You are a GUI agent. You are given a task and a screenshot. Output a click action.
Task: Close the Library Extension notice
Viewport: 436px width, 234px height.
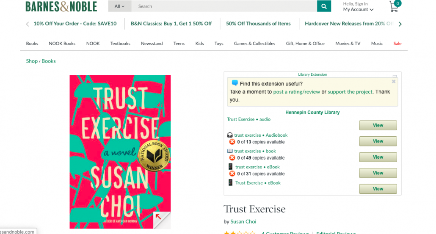click(x=394, y=81)
